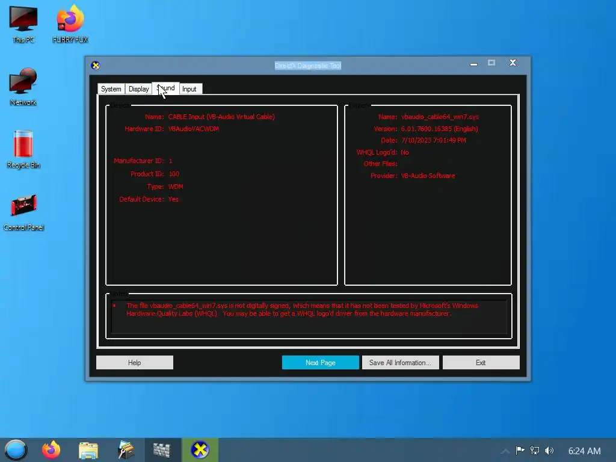Open the volume speaker tray icon

point(549,450)
